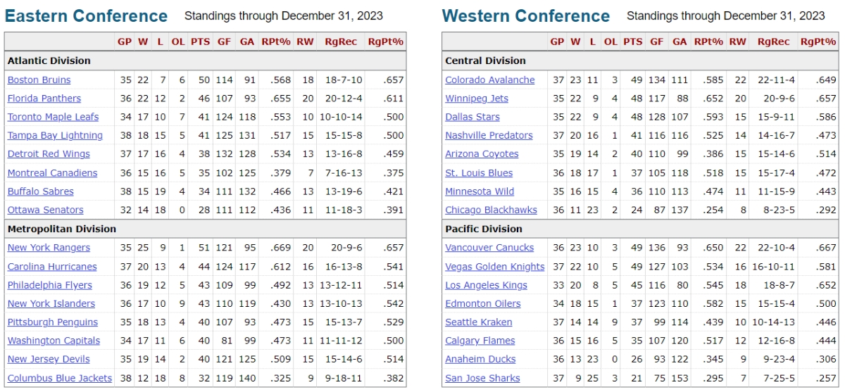Click the Florida Panthers link
The width and height of the screenshot is (845, 392).
click(x=44, y=99)
